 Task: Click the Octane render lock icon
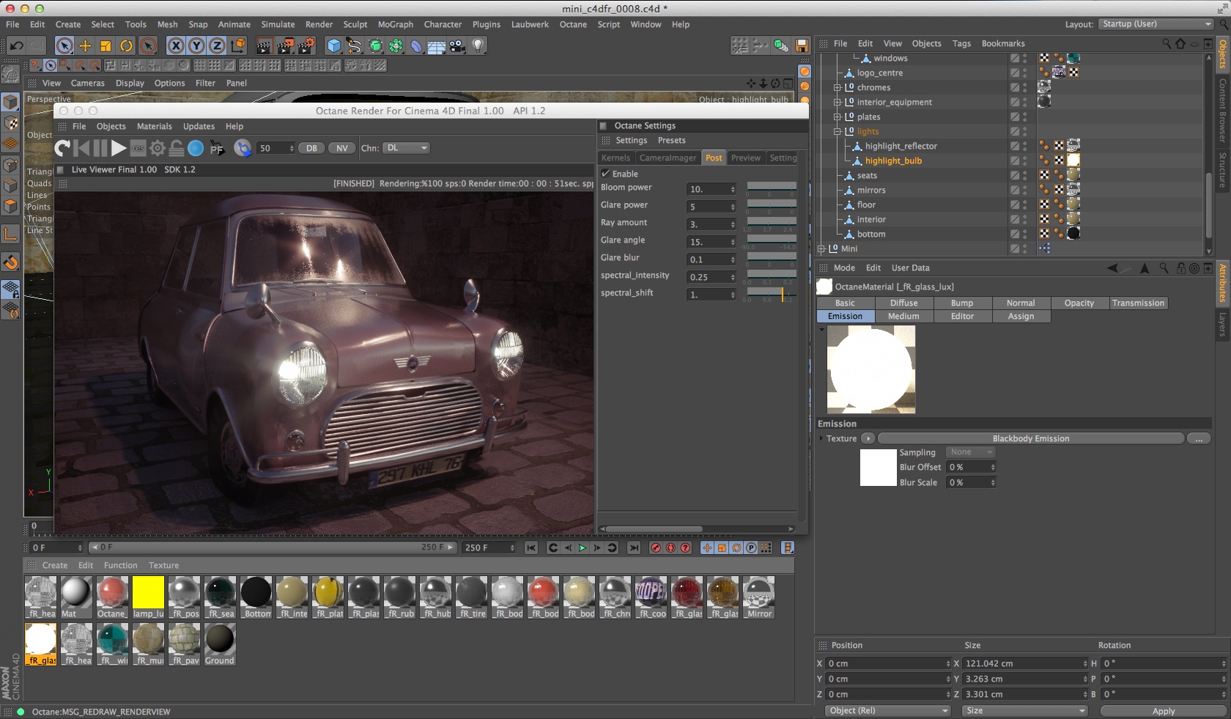point(176,149)
